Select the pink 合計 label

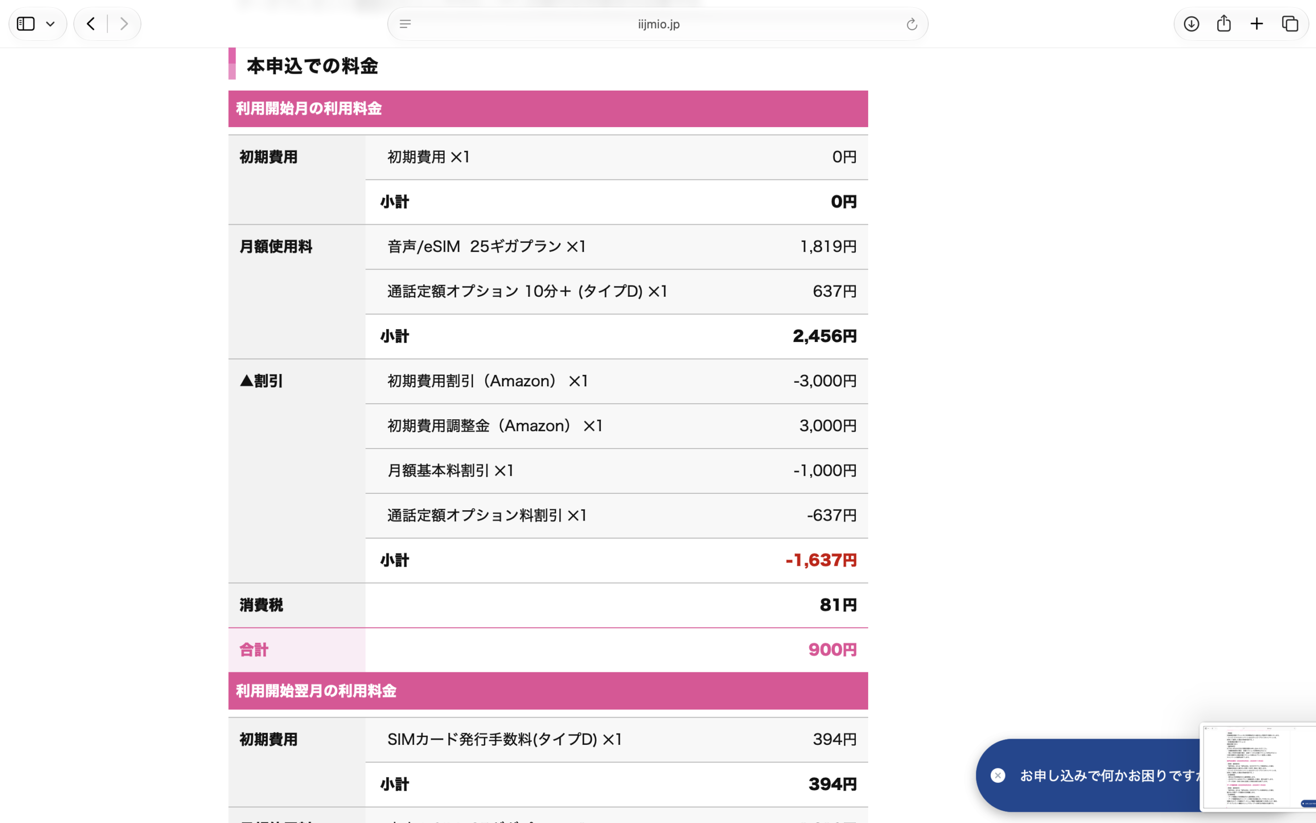[x=254, y=650]
